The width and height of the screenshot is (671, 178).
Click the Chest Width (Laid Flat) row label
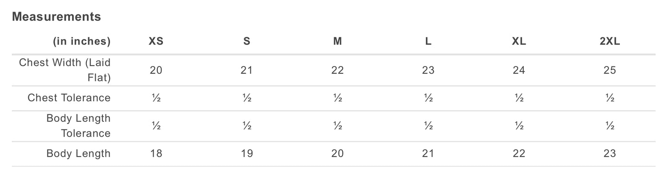pos(65,70)
